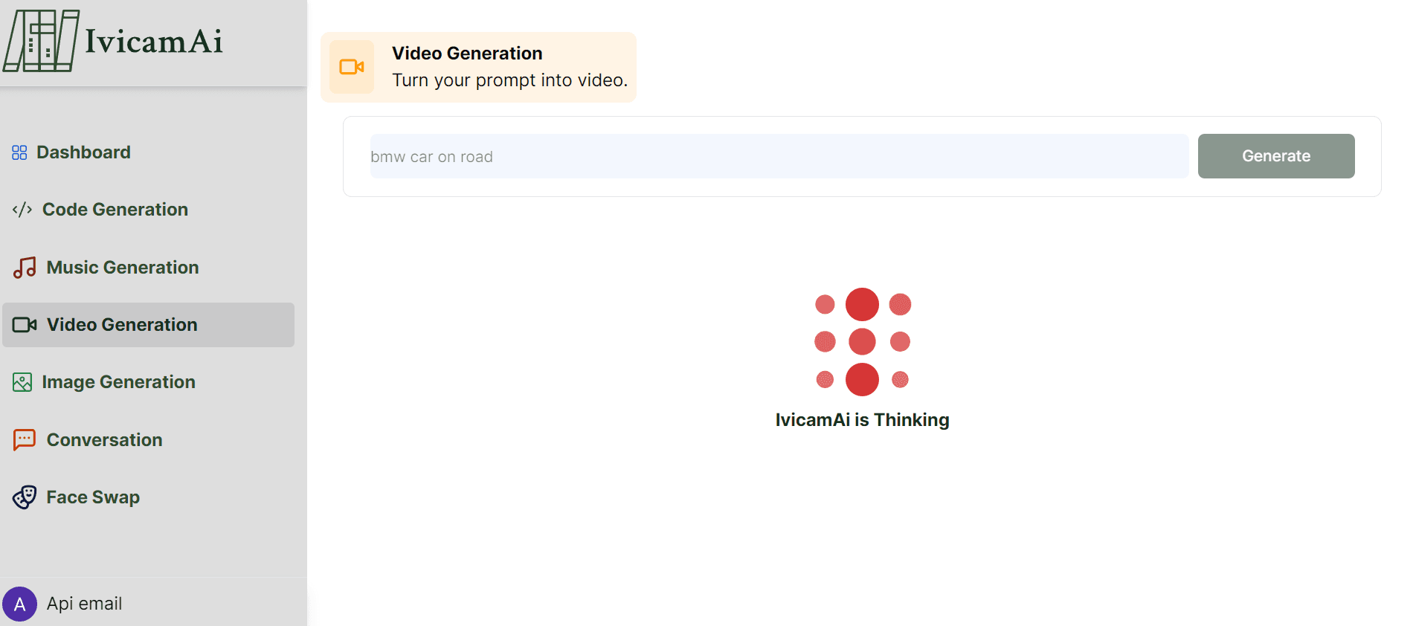The height and width of the screenshot is (626, 1416).
Task: Click the Api email account label
Action: [x=85, y=604]
